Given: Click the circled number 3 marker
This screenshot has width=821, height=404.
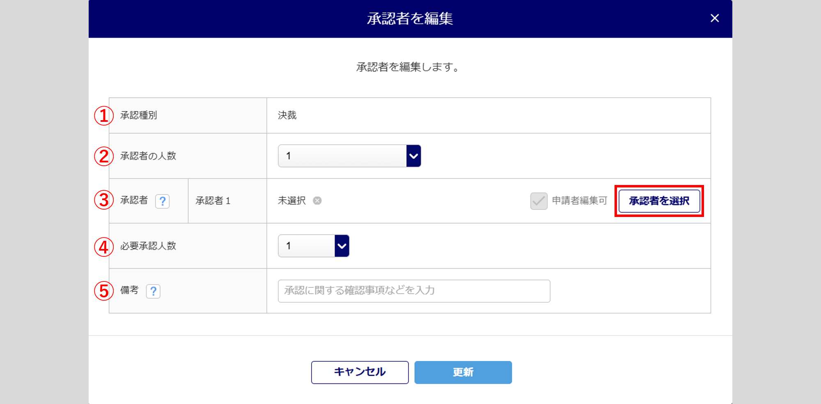Looking at the screenshot, I should 104,200.
